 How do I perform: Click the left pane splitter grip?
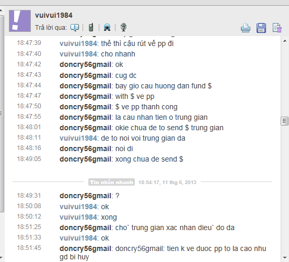coord(1,113)
